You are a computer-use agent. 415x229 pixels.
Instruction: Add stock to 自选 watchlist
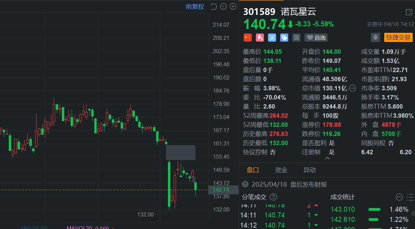(x=316, y=38)
